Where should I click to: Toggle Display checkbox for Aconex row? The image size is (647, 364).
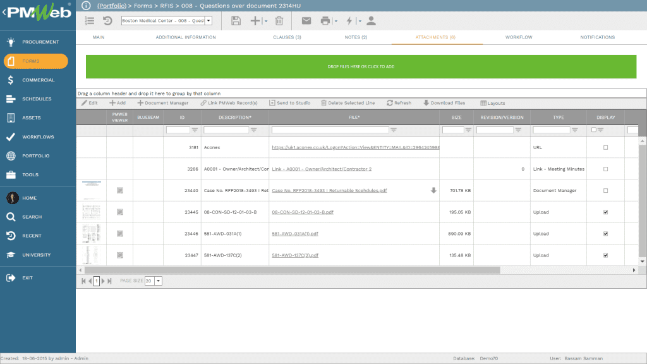(x=605, y=147)
